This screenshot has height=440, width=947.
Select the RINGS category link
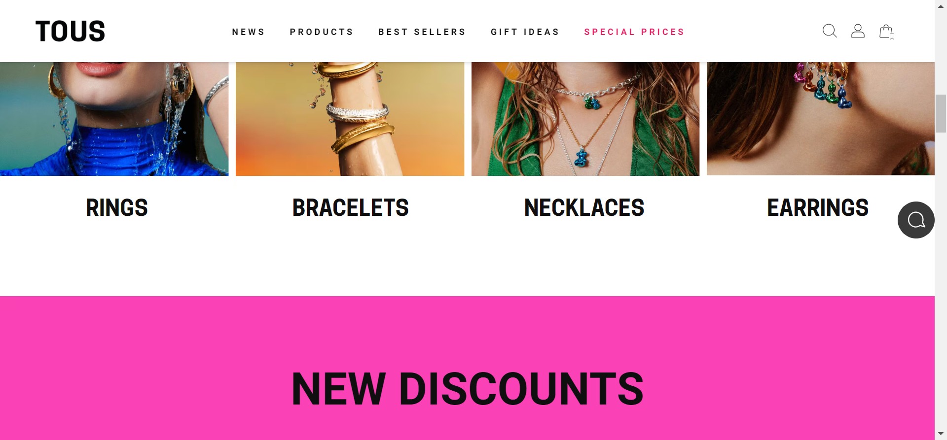pos(117,207)
